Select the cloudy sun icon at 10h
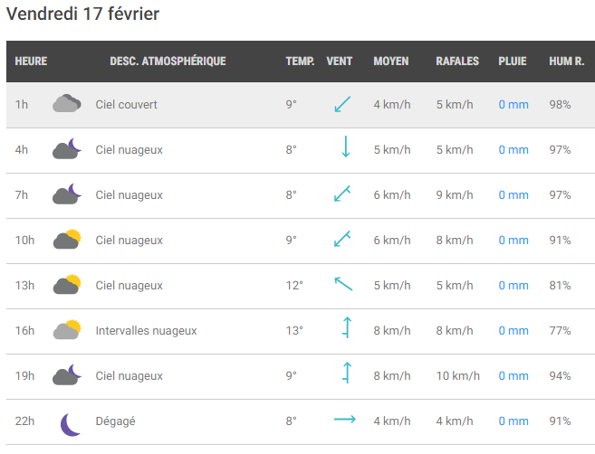The image size is (595, 454). [67, 239]
